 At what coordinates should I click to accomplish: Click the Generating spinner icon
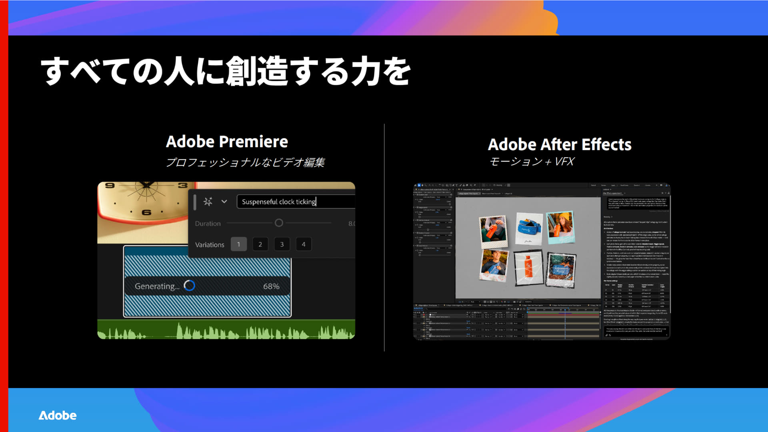tap(189, 286)
